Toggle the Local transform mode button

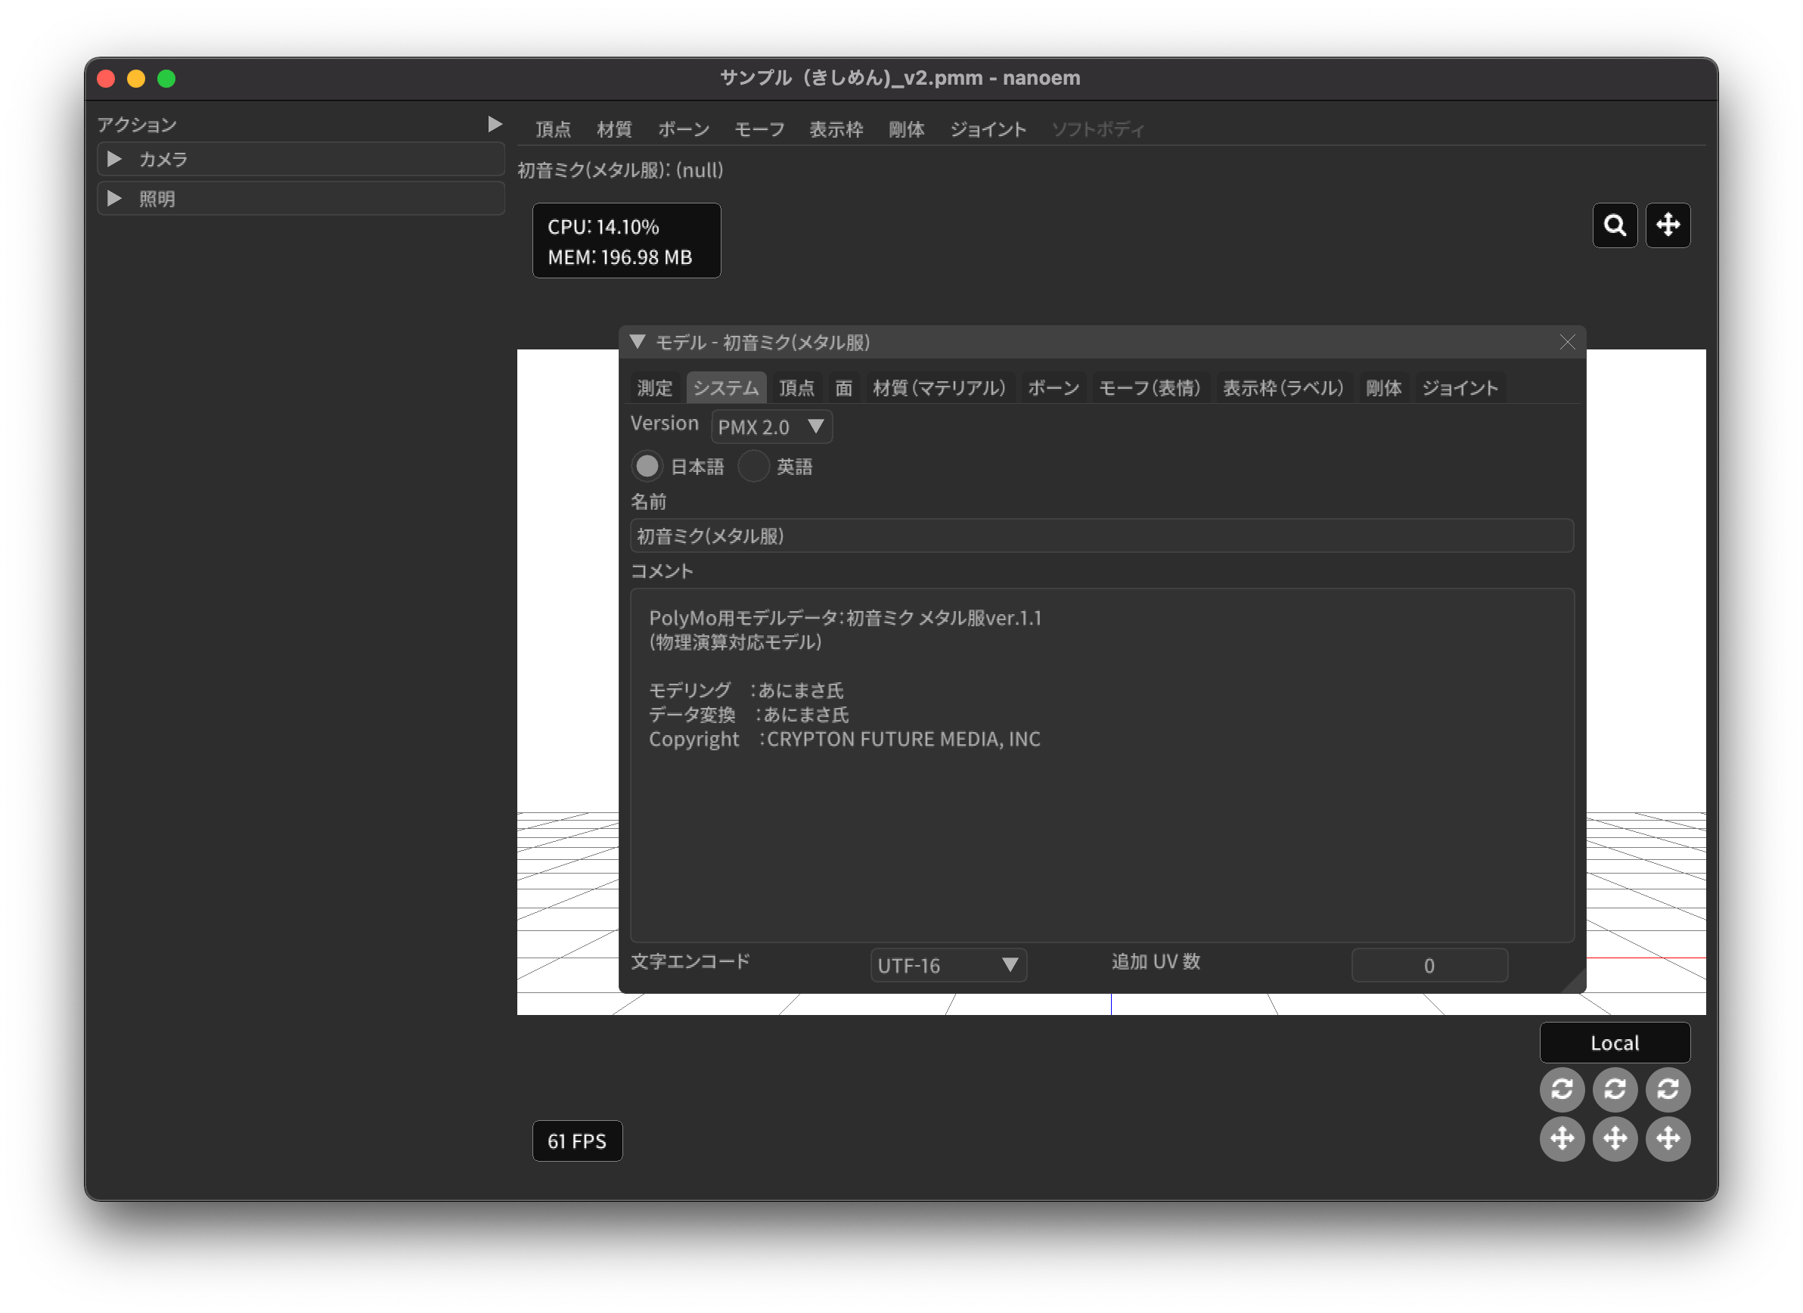[x=1615, y=1043]
